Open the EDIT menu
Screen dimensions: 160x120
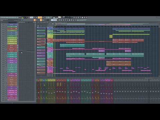[3, 17]
